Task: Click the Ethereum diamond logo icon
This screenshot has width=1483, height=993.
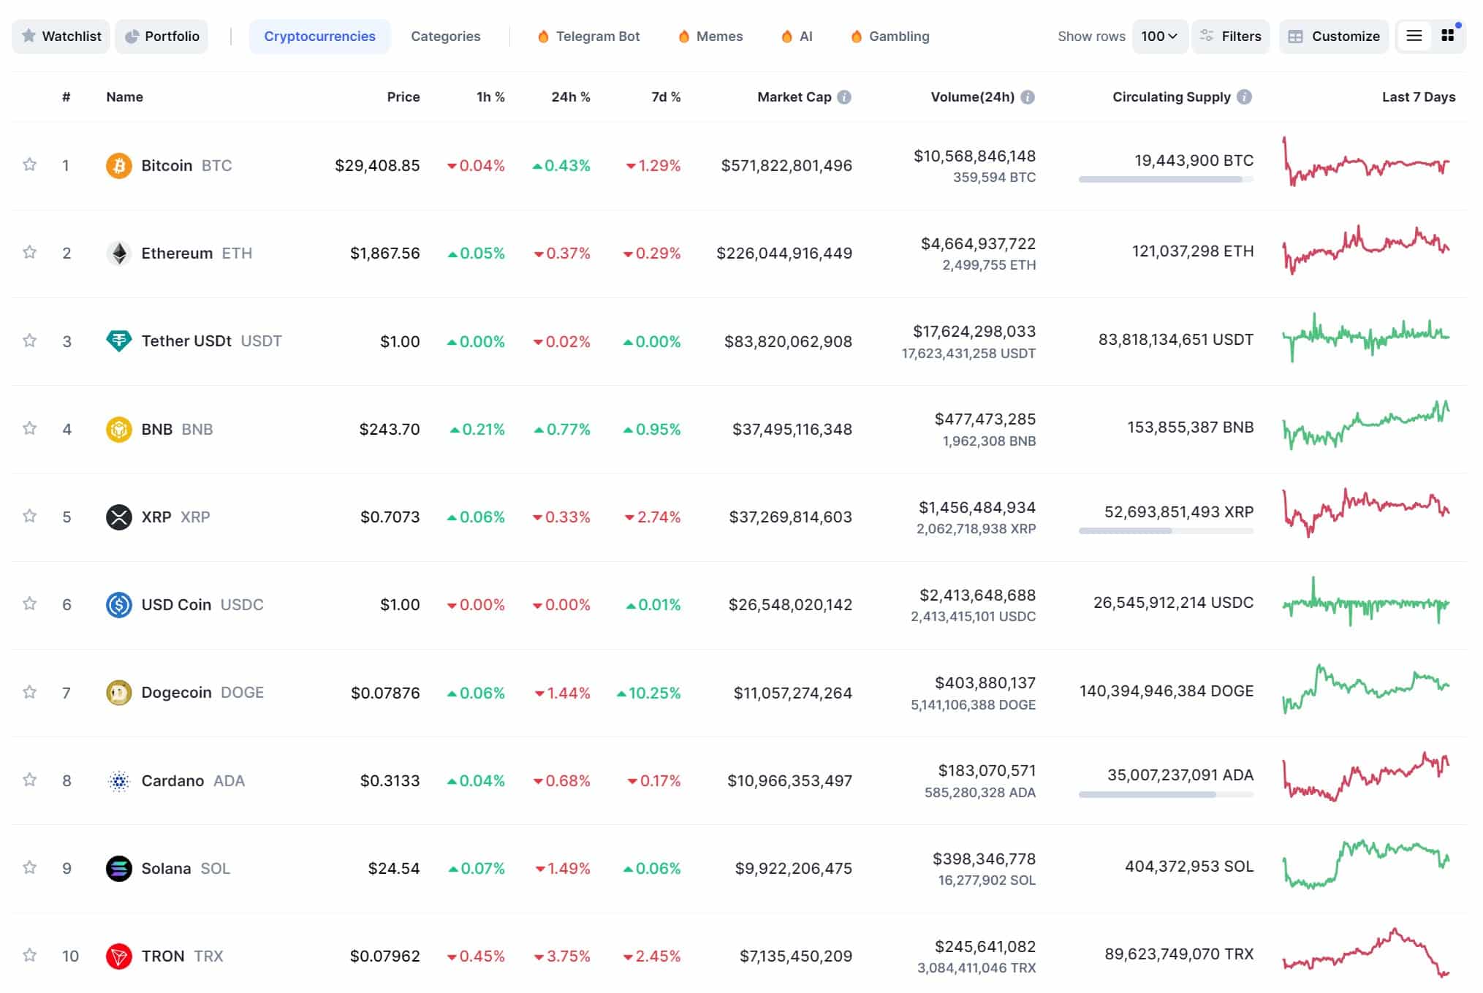Action: click(119, 254)
